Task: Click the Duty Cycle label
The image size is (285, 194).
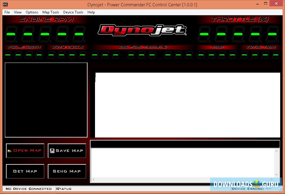Action: [68, 47]
